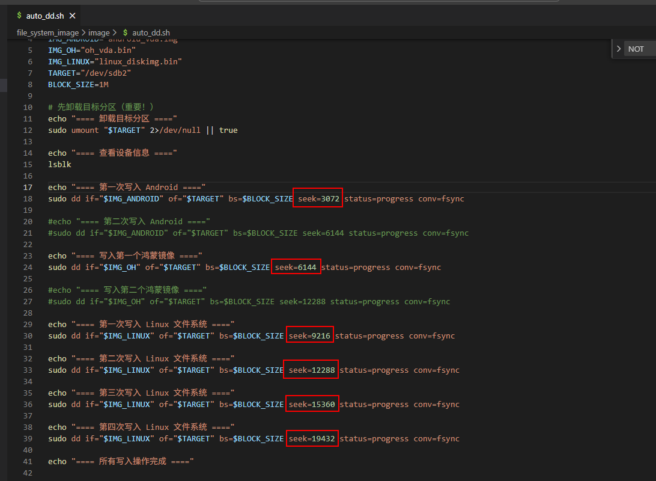Click the lsblk command on line 15
656x481 pixels.
(x=59, y=164)
